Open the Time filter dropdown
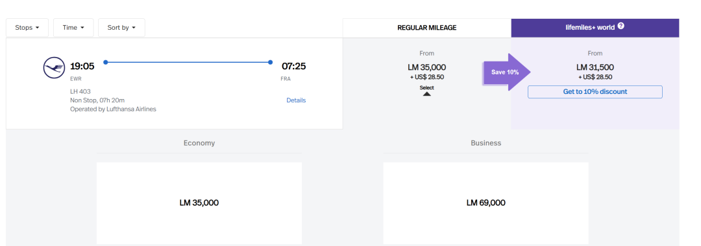701x246 pixels. [73, 28]
